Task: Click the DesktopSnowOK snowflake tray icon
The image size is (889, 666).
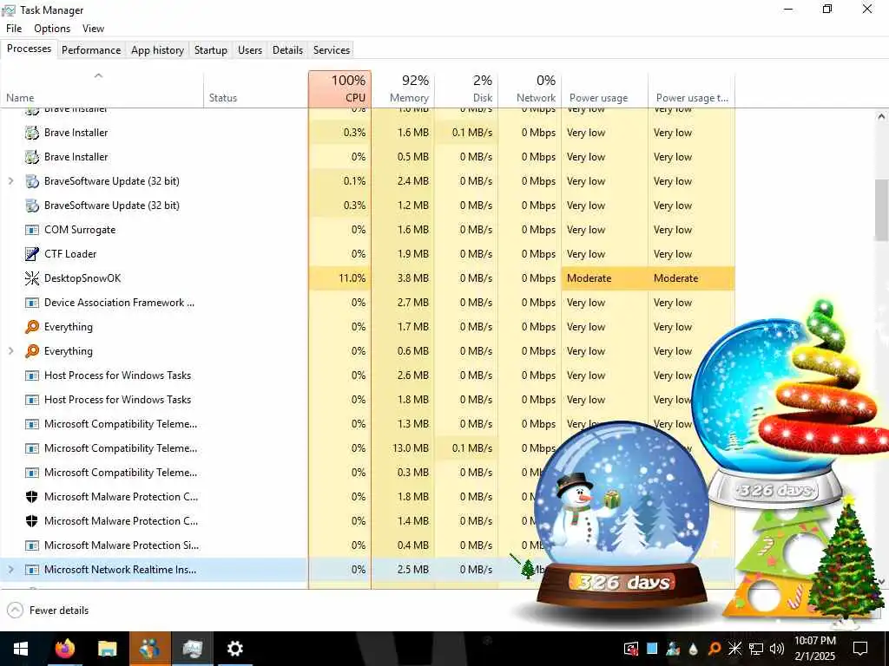Action: (x=734, y=649)
